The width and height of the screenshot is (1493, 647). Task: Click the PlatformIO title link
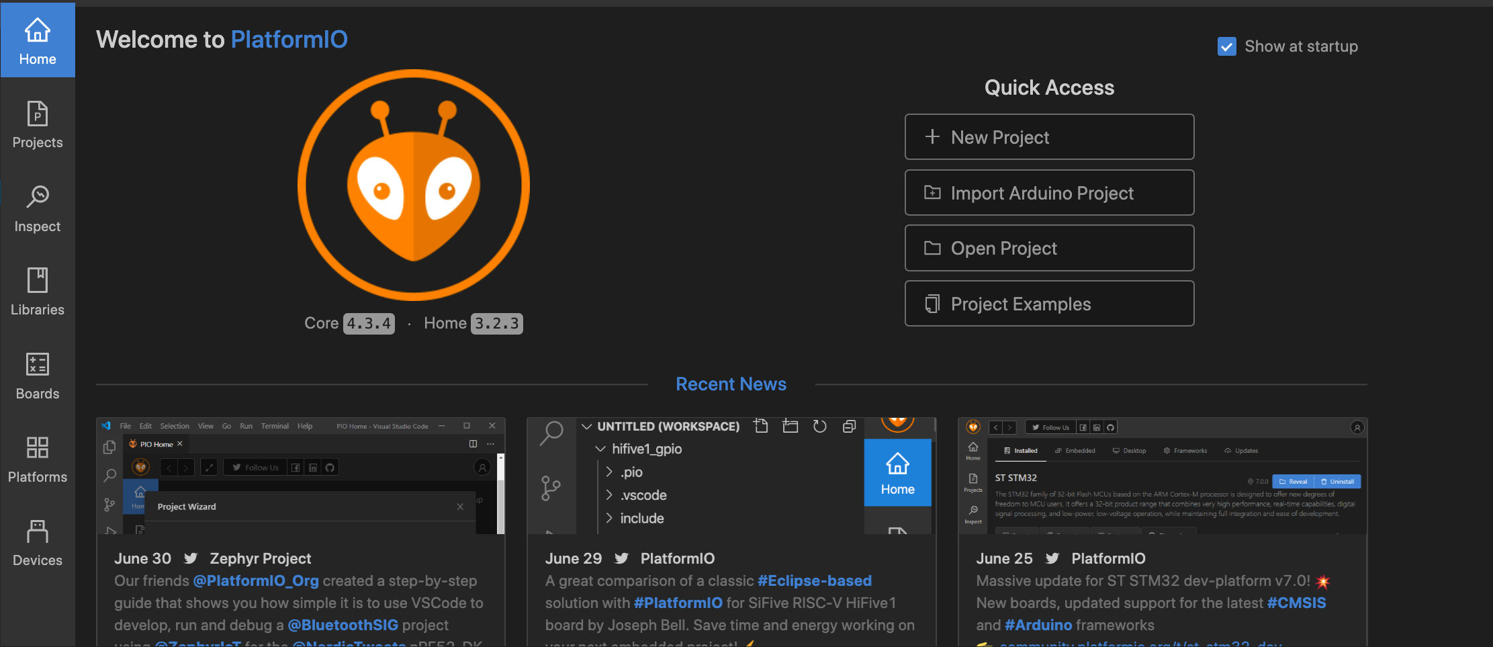(289, 40)
